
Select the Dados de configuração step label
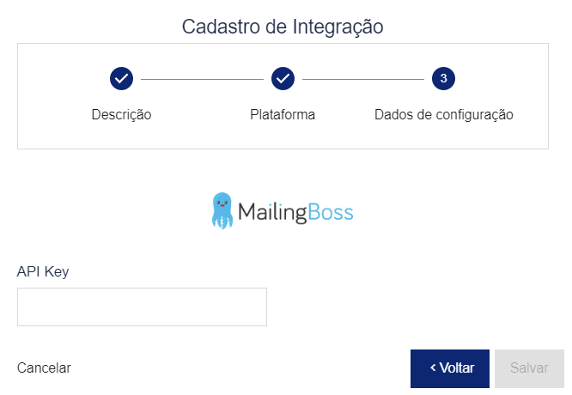444,114
